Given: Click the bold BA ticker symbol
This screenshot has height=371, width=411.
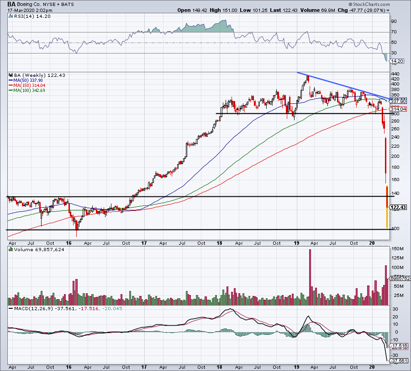Looking at the screenshot, I should pos(11,4).
